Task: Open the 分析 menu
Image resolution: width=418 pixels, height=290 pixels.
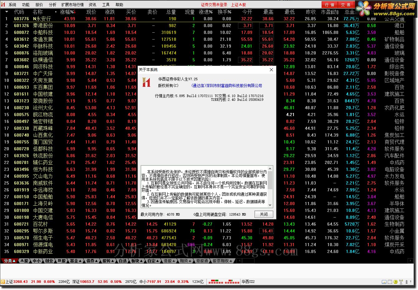Action: (53, 5)
